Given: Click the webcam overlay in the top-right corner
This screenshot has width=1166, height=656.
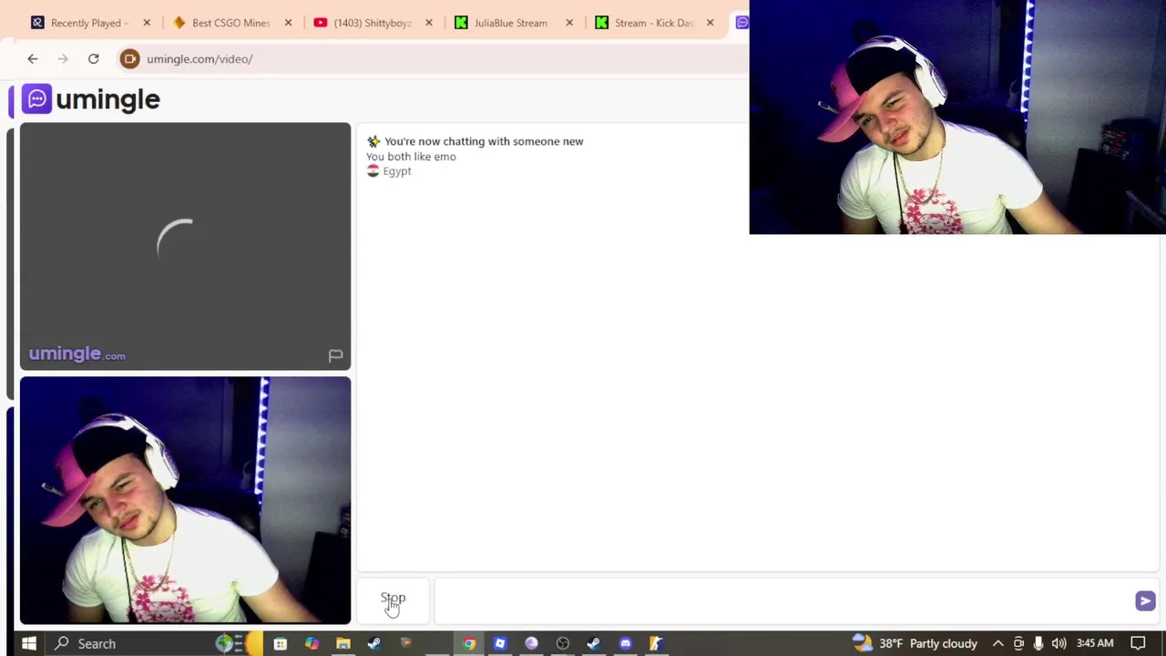Looking at the screenshot, I should [957, 118].
